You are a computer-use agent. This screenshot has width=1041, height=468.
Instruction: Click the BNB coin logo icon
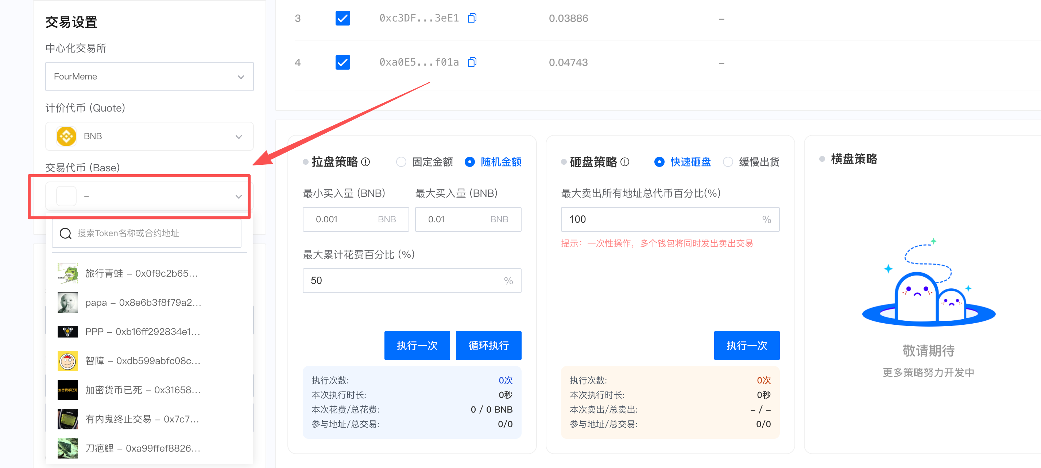pos(66,136)
